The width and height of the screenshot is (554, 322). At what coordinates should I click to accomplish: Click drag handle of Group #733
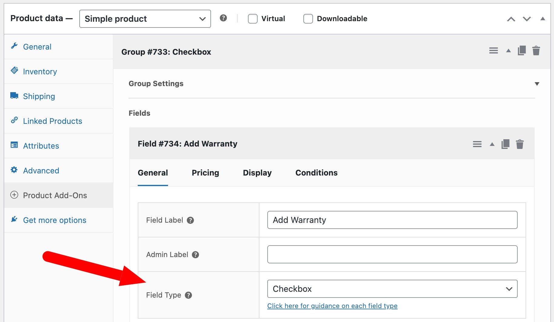493,50
